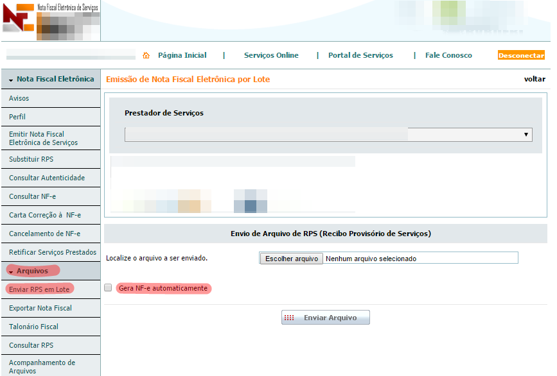Select Talonário Fiscal in sidebar
Image resolution: width=557 pixels, height=376 pixels.
click(34, 327)
